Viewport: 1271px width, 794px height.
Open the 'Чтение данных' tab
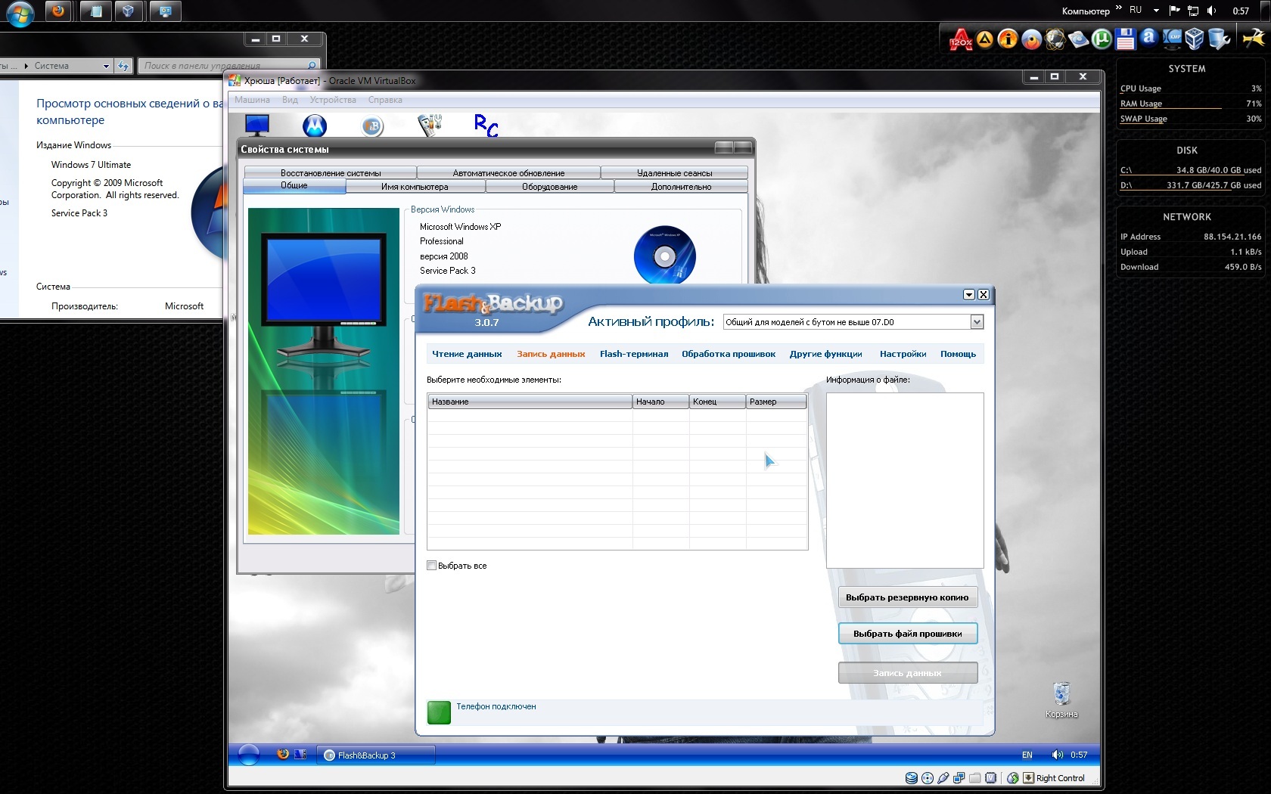click(x=467, y=354)
